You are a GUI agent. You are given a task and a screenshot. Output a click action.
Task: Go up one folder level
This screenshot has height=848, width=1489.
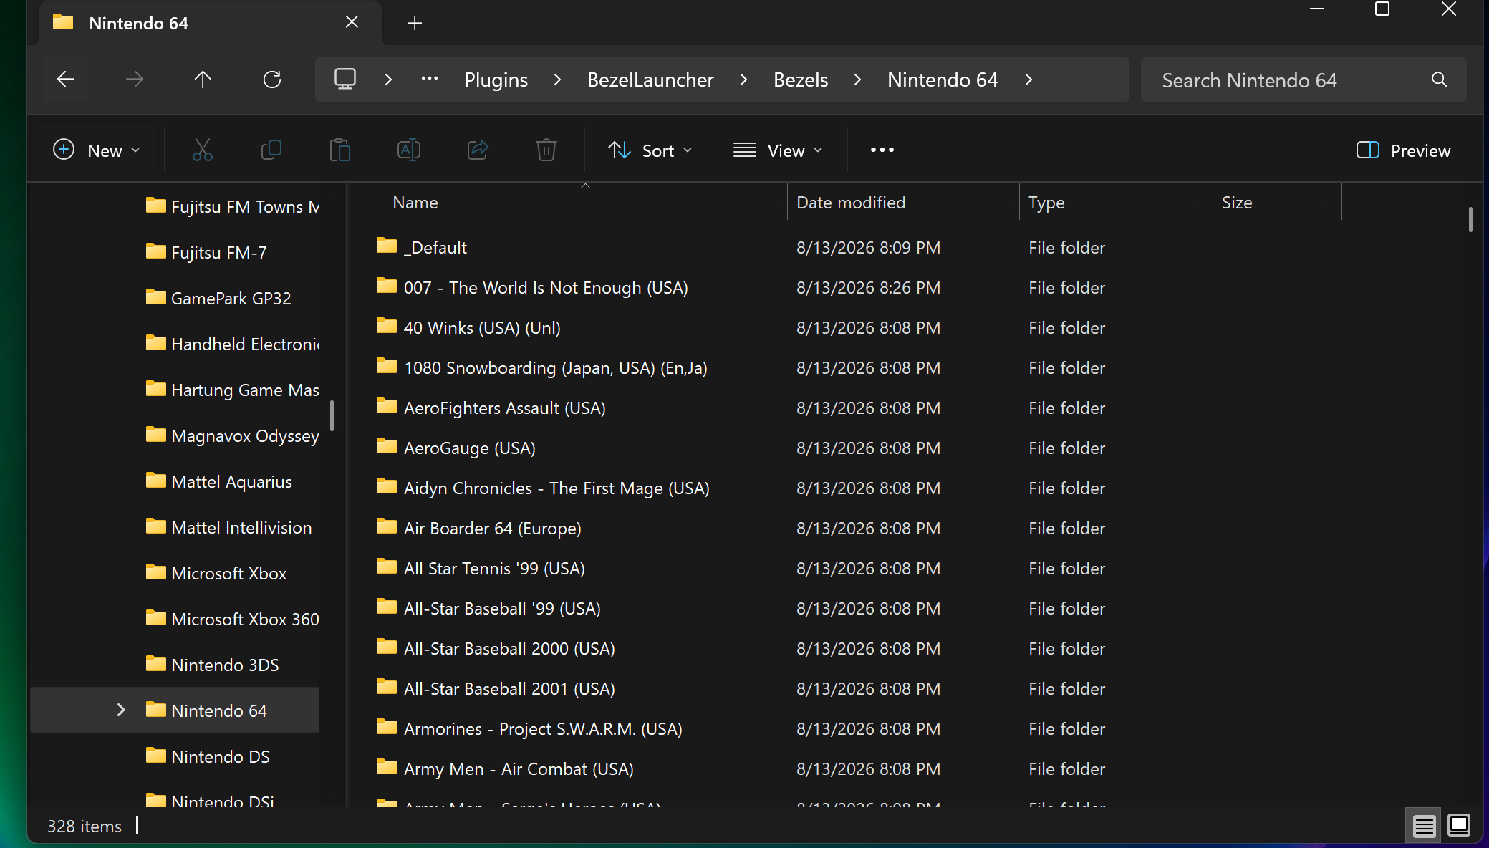click(x=203, y=79)
